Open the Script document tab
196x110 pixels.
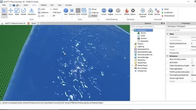click(34, 23)
